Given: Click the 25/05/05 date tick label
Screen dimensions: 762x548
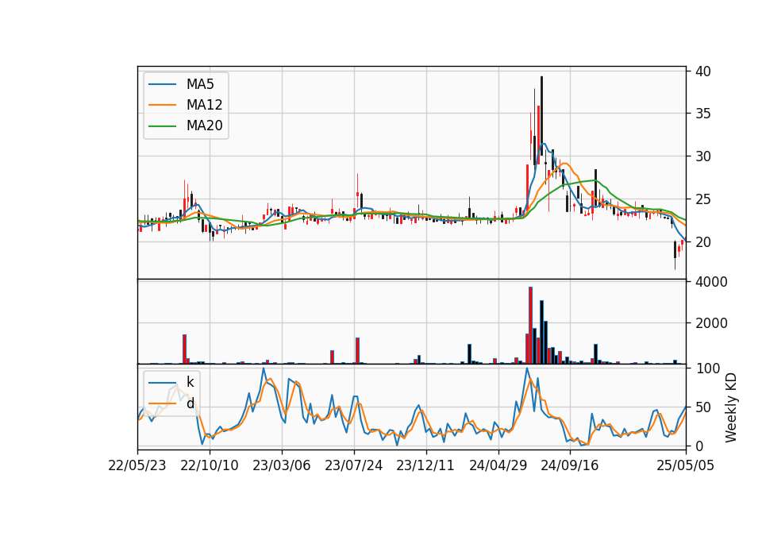Looking at the screenshot, I should (x=686, y=465).
